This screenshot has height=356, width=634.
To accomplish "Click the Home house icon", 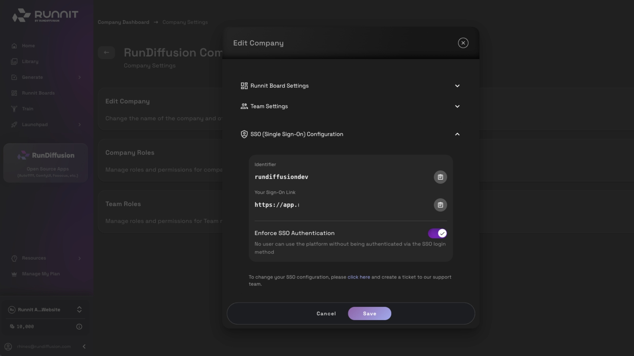I will pyautogui.click(x=14, y=46).
